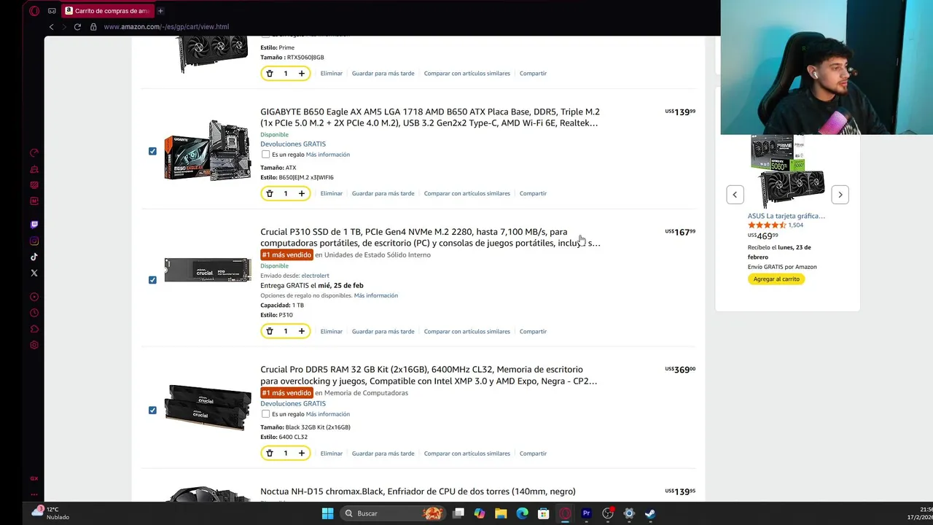Open GIGABYTE B650 motherboard thumbnail image
Screen dimensions: 933x525
pyautogui.click(x=208, y=151)
